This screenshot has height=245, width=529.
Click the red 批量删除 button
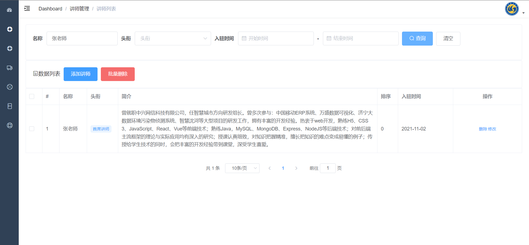(118, 74)
